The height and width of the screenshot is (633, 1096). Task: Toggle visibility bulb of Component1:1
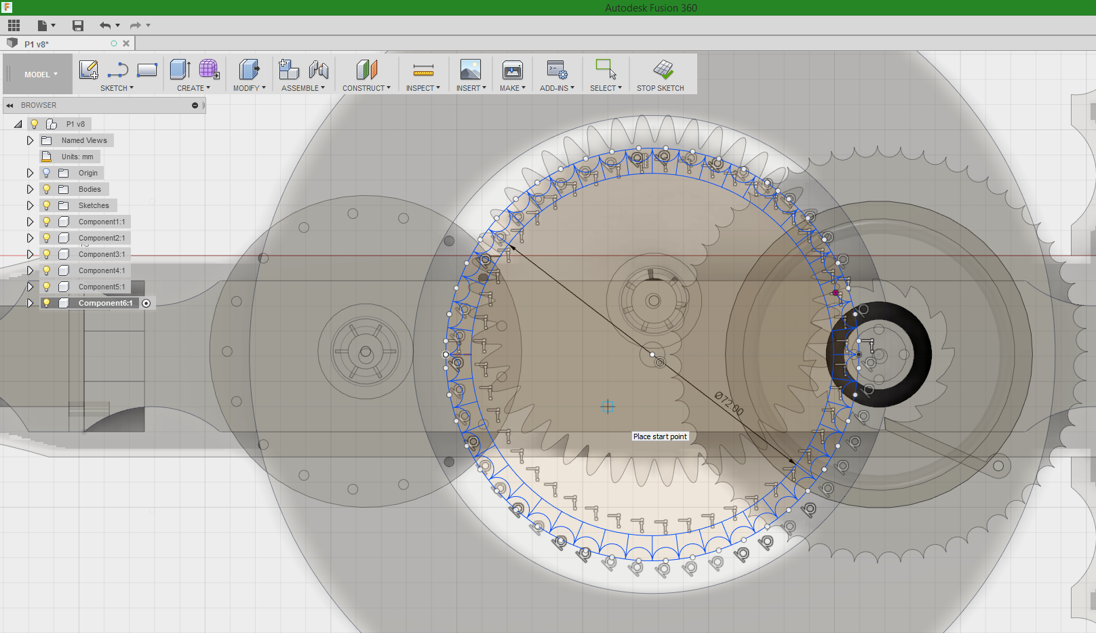46,222
